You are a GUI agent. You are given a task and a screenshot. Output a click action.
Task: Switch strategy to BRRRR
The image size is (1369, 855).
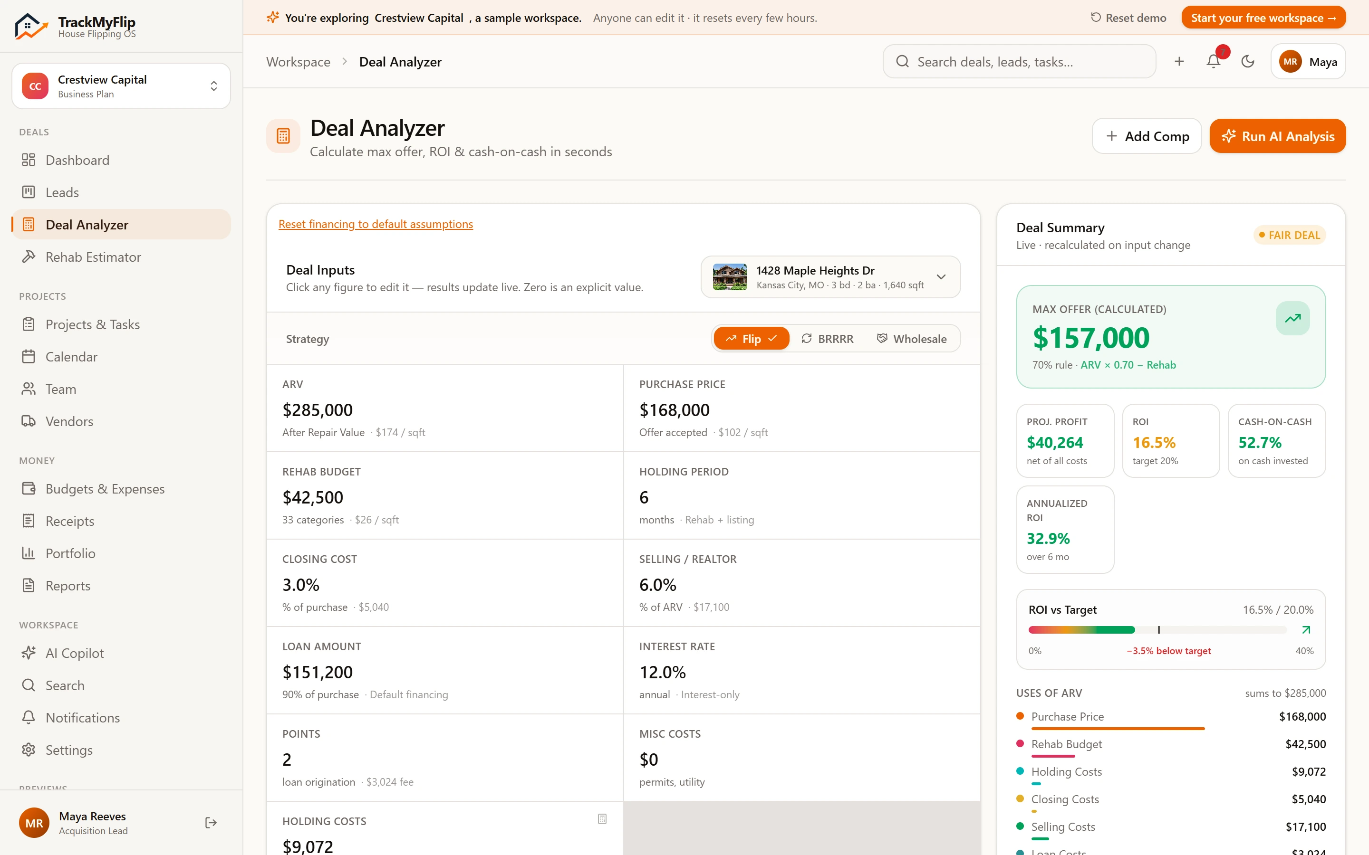(x=827, y=338)
